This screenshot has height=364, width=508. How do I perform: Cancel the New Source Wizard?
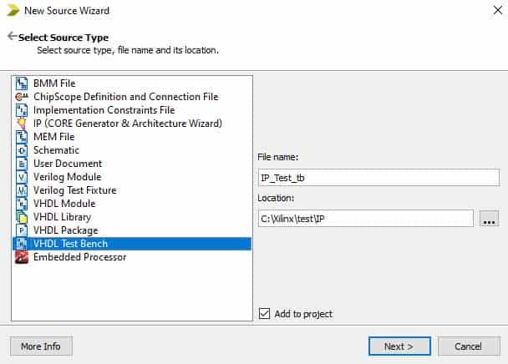coord(469,346)
